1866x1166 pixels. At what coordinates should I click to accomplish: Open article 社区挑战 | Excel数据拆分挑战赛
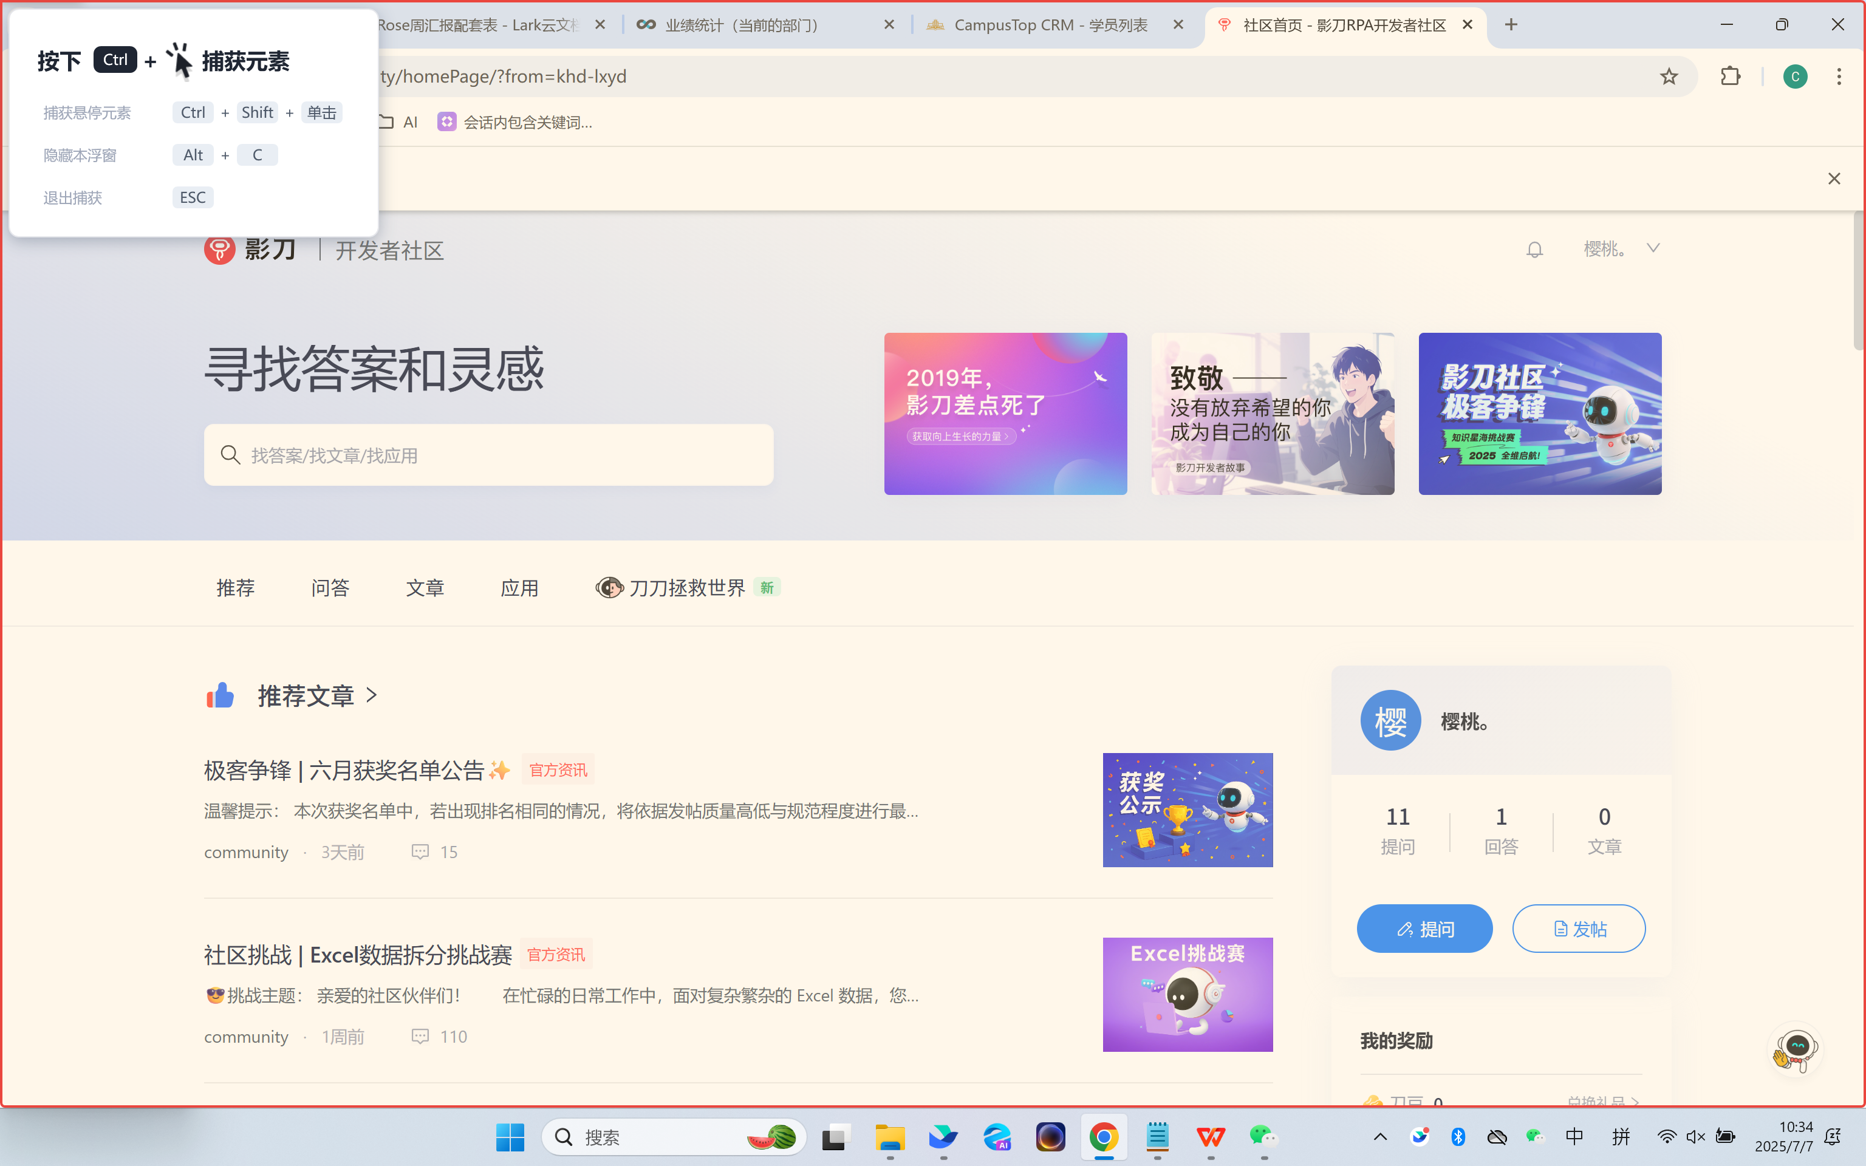(358, 955)
